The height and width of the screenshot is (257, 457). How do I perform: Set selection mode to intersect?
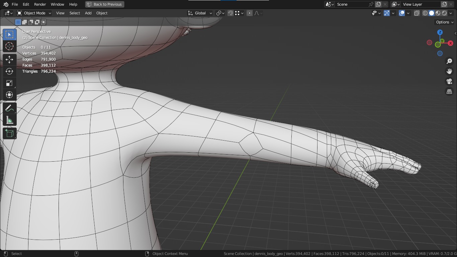click(x=43, y=22)
